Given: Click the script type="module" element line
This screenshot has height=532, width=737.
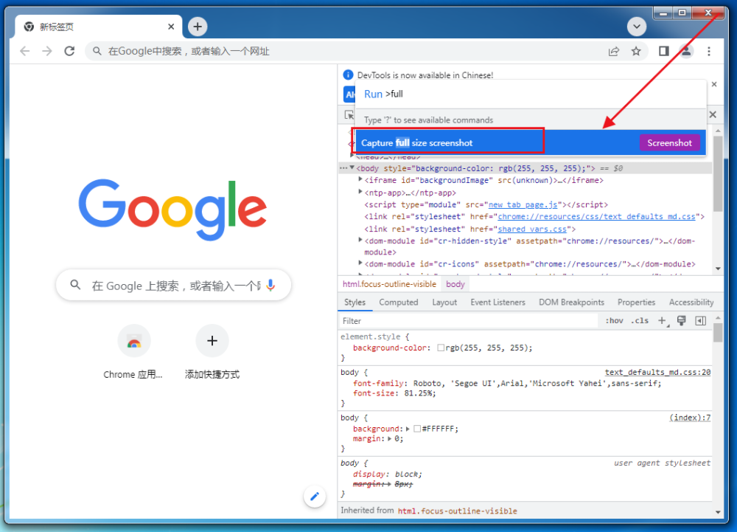Looking at the screenshot, I should click(x=486, y=204).
